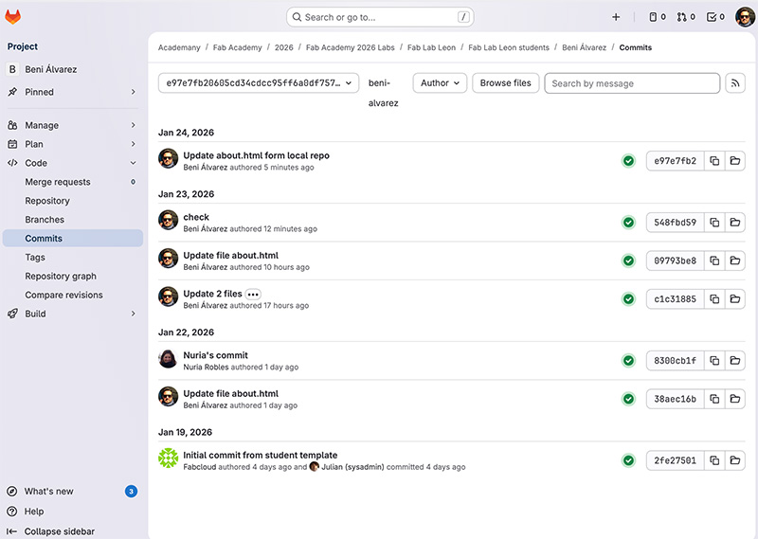The height and width of the screenshot is (539, 758).
Task: Create new item with plus icon
Action: (616, 17)
